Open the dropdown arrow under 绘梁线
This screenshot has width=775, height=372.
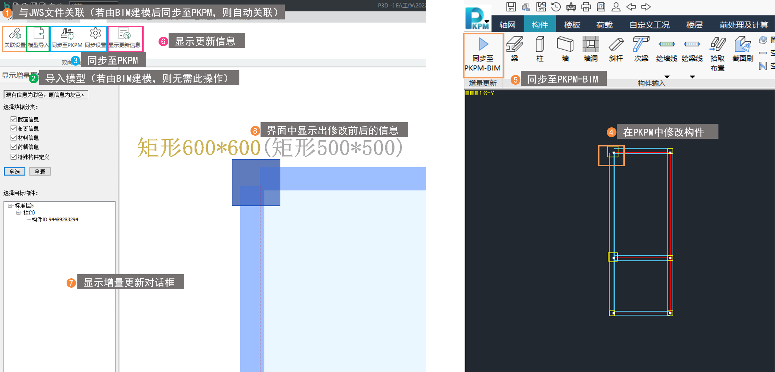692,77
